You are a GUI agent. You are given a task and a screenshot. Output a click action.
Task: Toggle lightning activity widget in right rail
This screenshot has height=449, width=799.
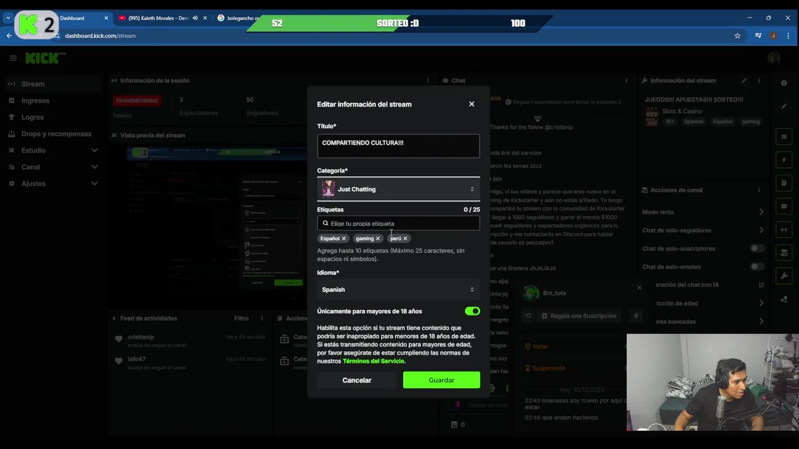point(784,160)
